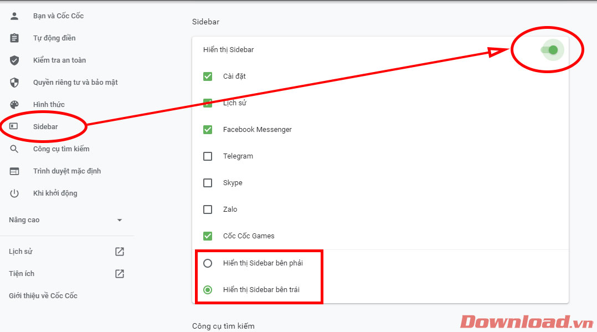
Task: Click the Facebook Messenger label text
Action: click(x=258, y=130)
